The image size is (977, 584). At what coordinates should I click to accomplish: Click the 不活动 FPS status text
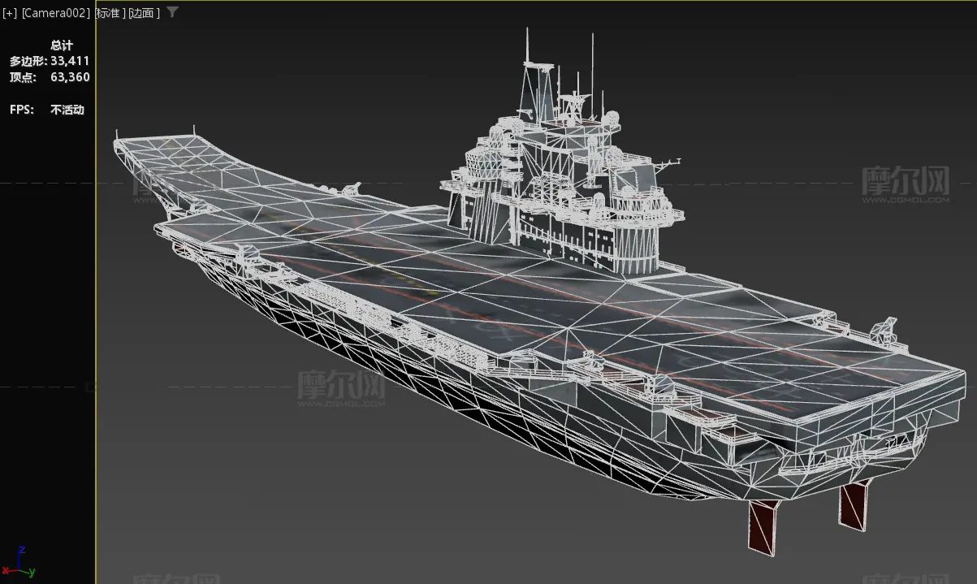pyautogui.click(x=67, y=110)
